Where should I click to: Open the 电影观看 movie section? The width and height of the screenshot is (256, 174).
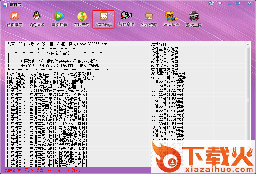click(x=60, y=19)
